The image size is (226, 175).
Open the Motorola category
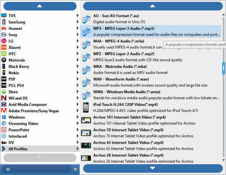[40, 60]
